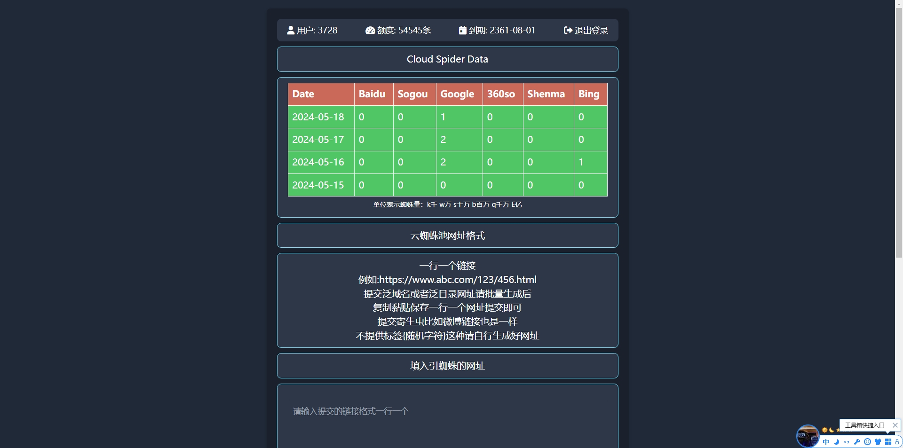Click the 复制黏贴保存一行一个网址提交即可 line
This screenshot has width=903, height=448.
(x=447, y=307)
